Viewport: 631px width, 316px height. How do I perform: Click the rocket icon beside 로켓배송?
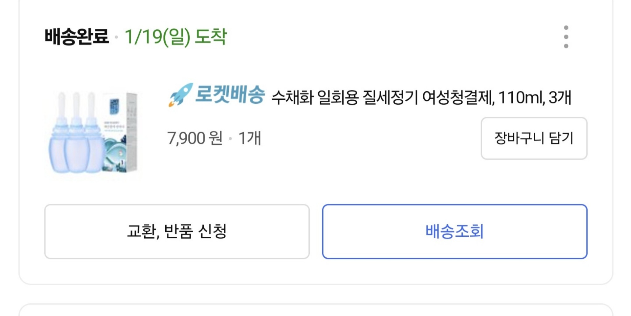pos(180,95)
